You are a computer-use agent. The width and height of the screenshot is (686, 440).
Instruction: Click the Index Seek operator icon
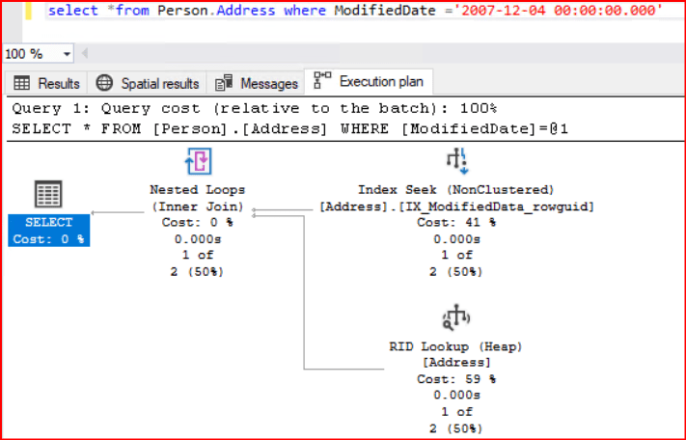pos(457,161)
